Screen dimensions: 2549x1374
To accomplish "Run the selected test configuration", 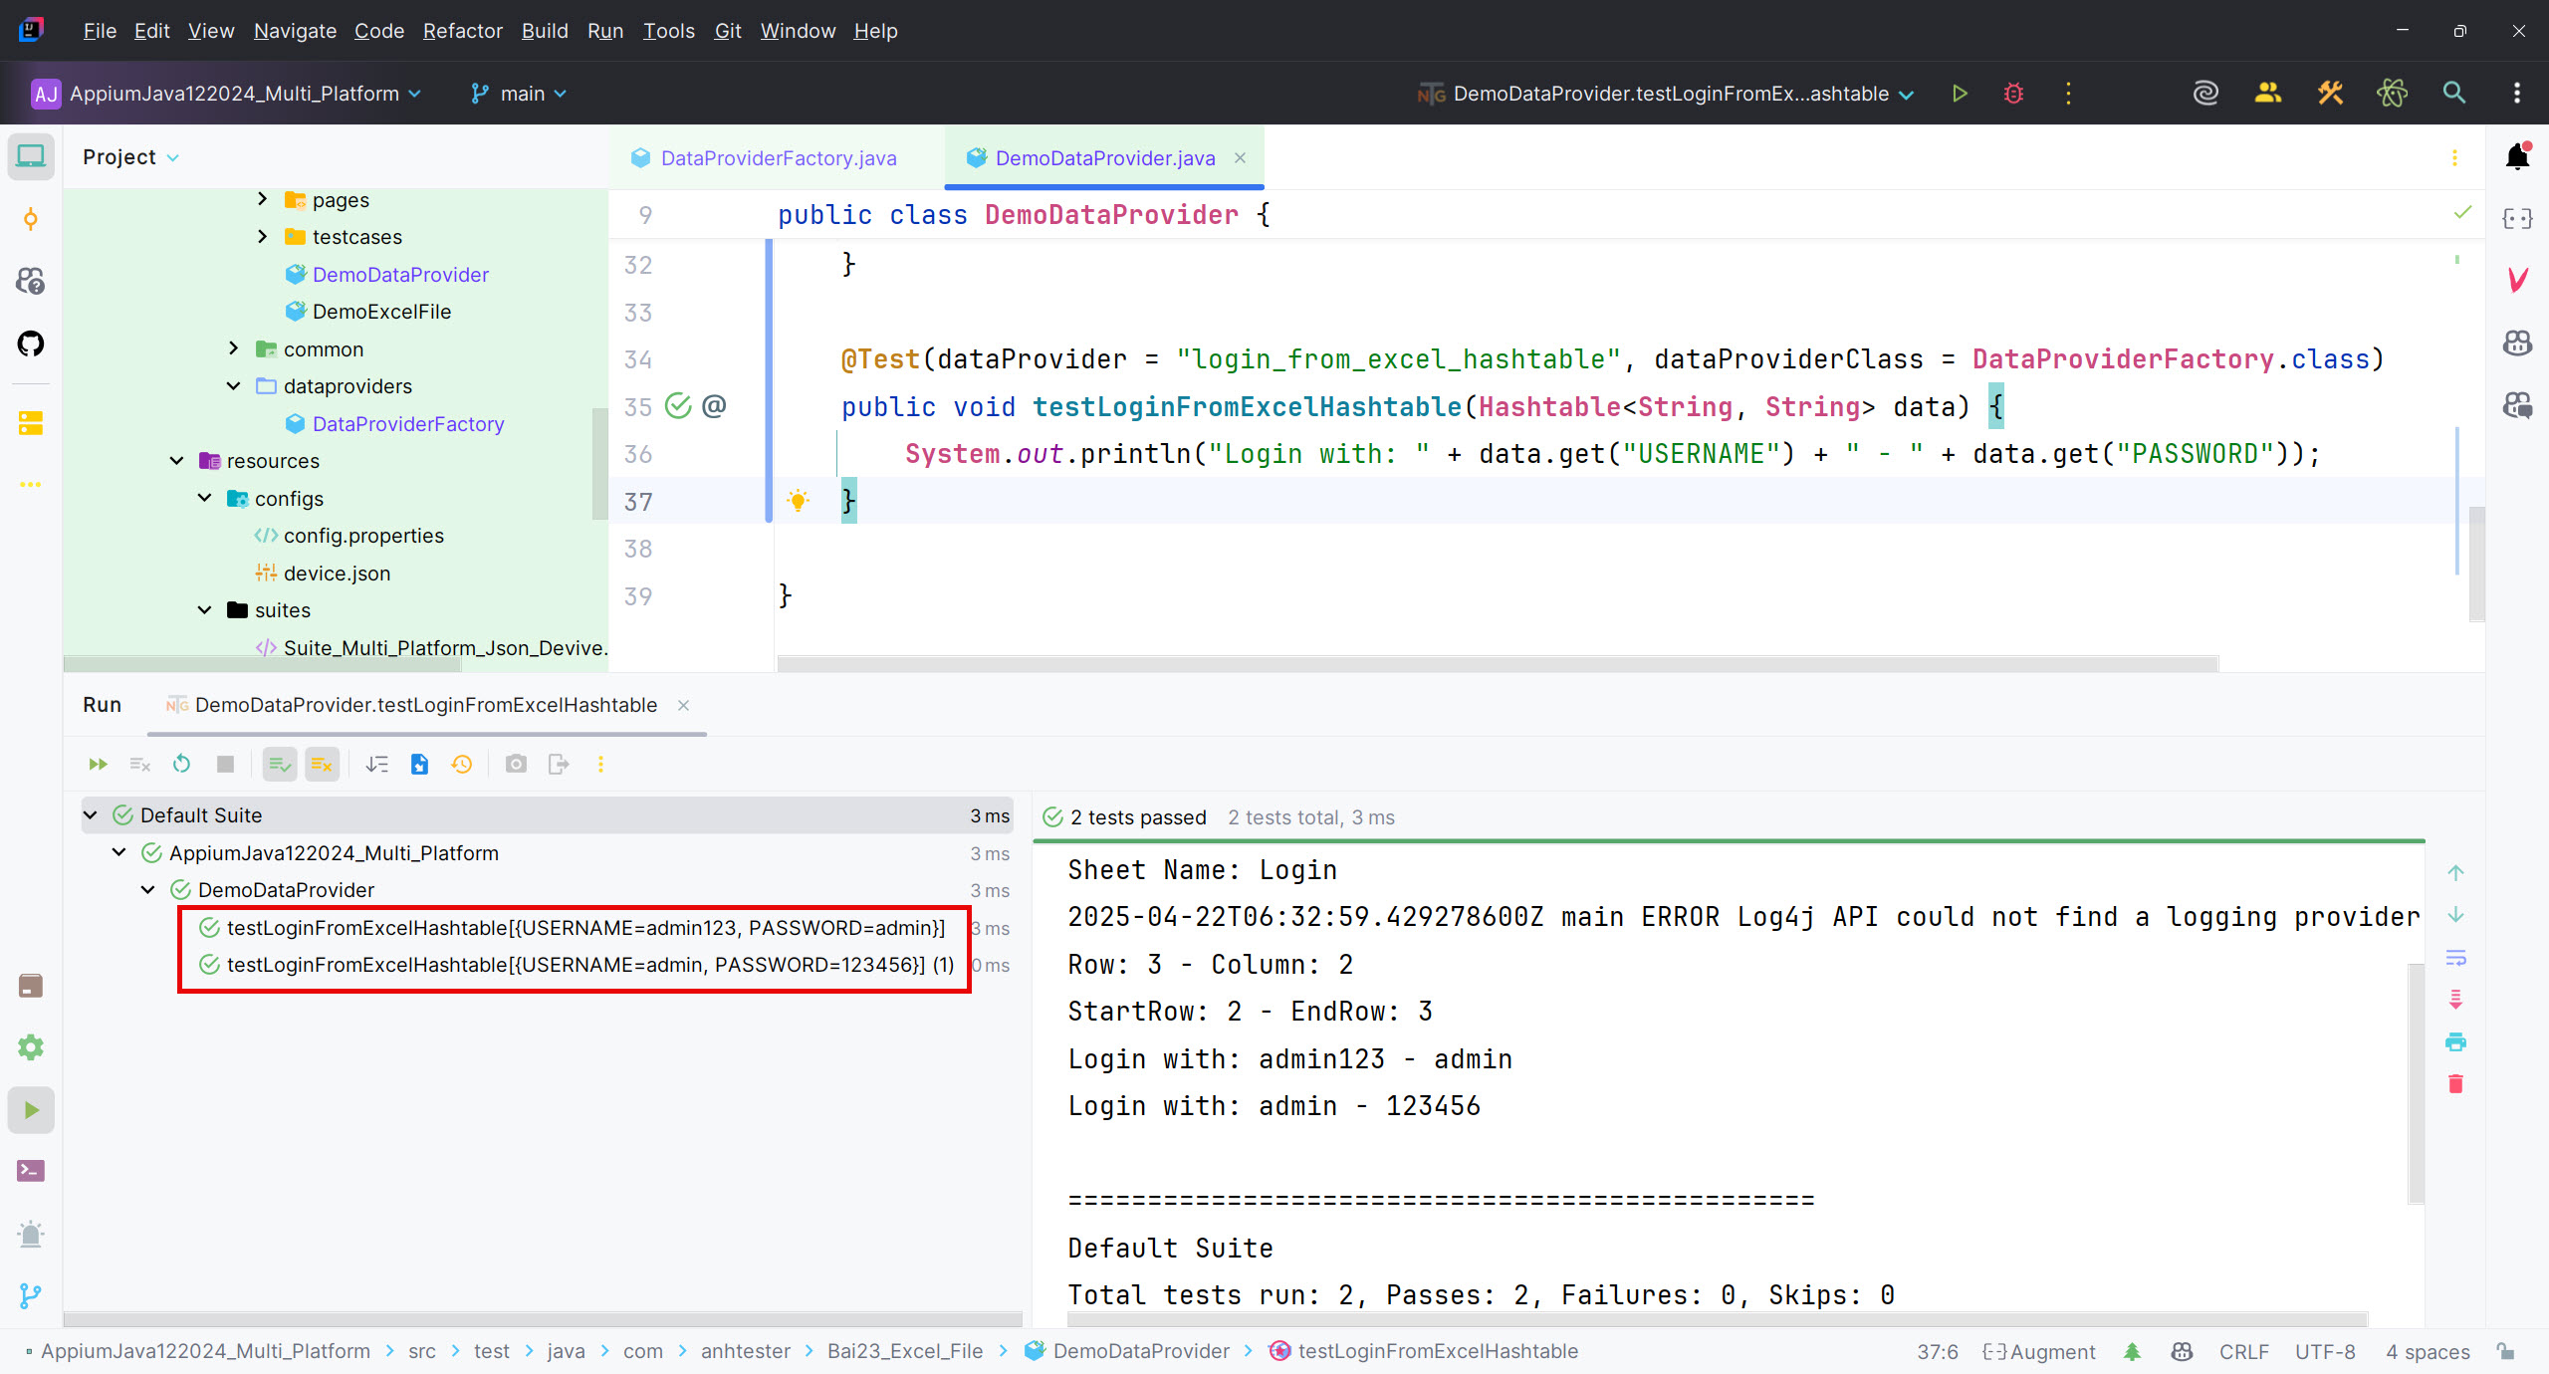I will point(1960,94).
